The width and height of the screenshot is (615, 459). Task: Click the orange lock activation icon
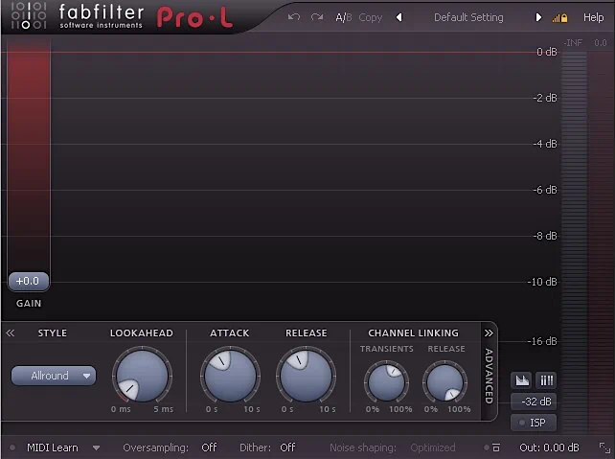[x=560, y=18]
